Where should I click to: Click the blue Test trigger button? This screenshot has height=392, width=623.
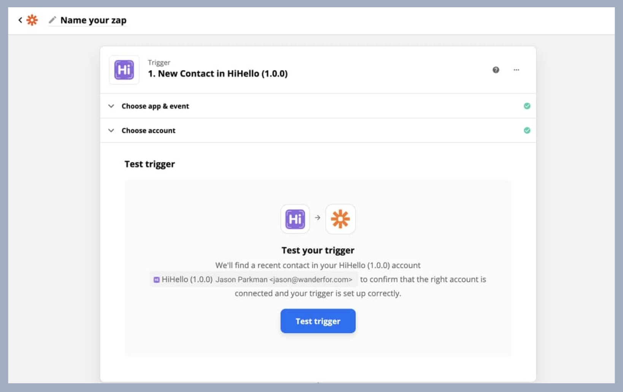[318, 321]
